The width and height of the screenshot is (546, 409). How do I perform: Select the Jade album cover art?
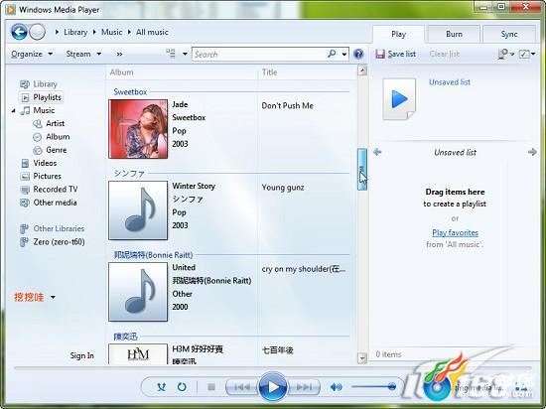pos(138,129)
